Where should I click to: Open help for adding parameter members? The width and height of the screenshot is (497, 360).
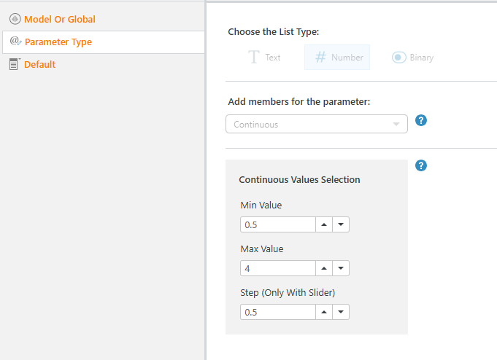[x=420, y=120]
